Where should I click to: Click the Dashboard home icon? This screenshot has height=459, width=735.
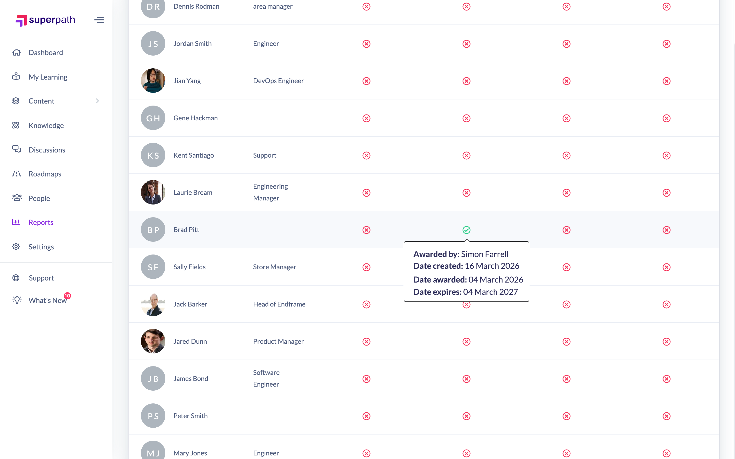16,52
